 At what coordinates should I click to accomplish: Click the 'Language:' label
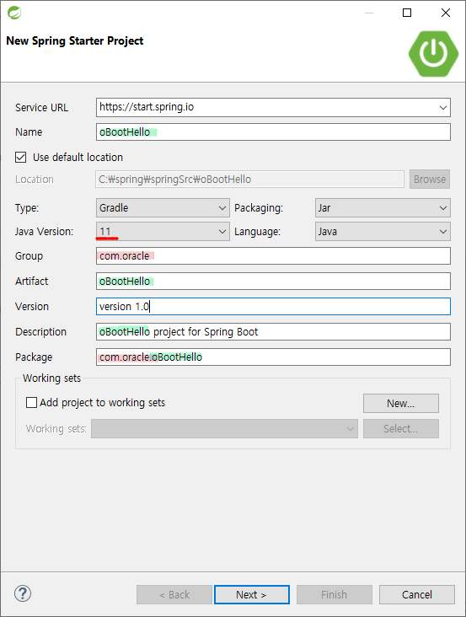[x=258, y=232]
